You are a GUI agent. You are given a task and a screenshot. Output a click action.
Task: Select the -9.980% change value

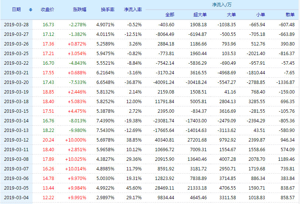78,130
